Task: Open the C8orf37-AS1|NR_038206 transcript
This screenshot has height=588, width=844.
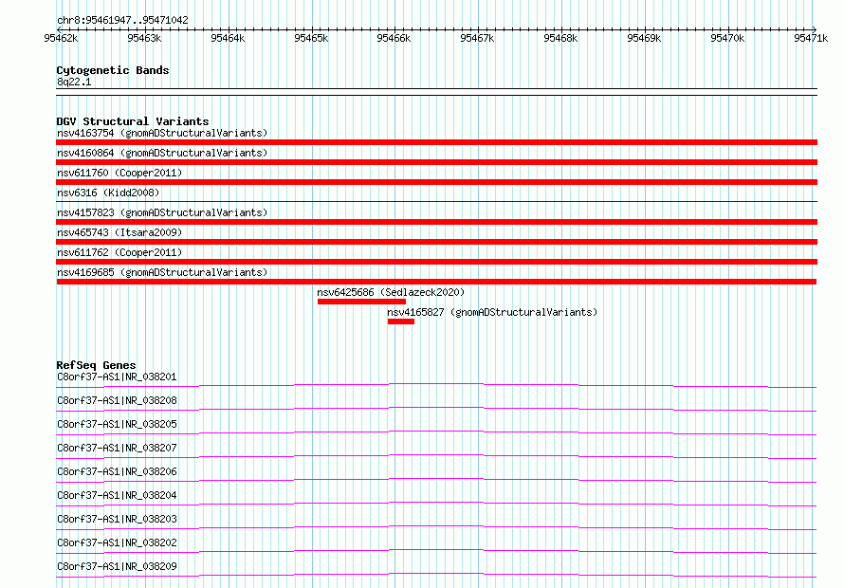Action: point(117,471)
